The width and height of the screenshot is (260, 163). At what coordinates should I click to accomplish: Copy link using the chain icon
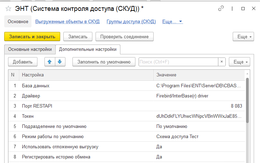point(221,8)
